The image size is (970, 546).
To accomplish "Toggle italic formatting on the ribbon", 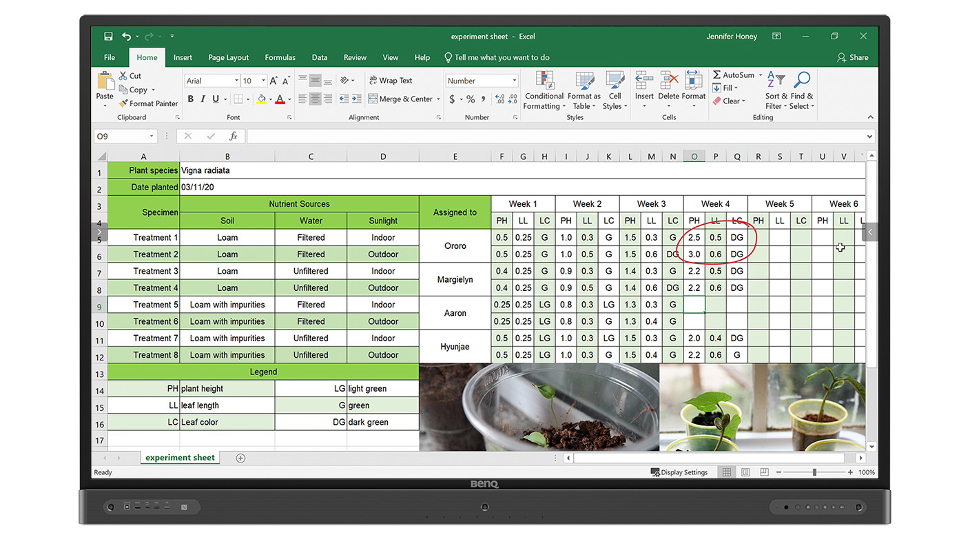I will tap(201, 99).
